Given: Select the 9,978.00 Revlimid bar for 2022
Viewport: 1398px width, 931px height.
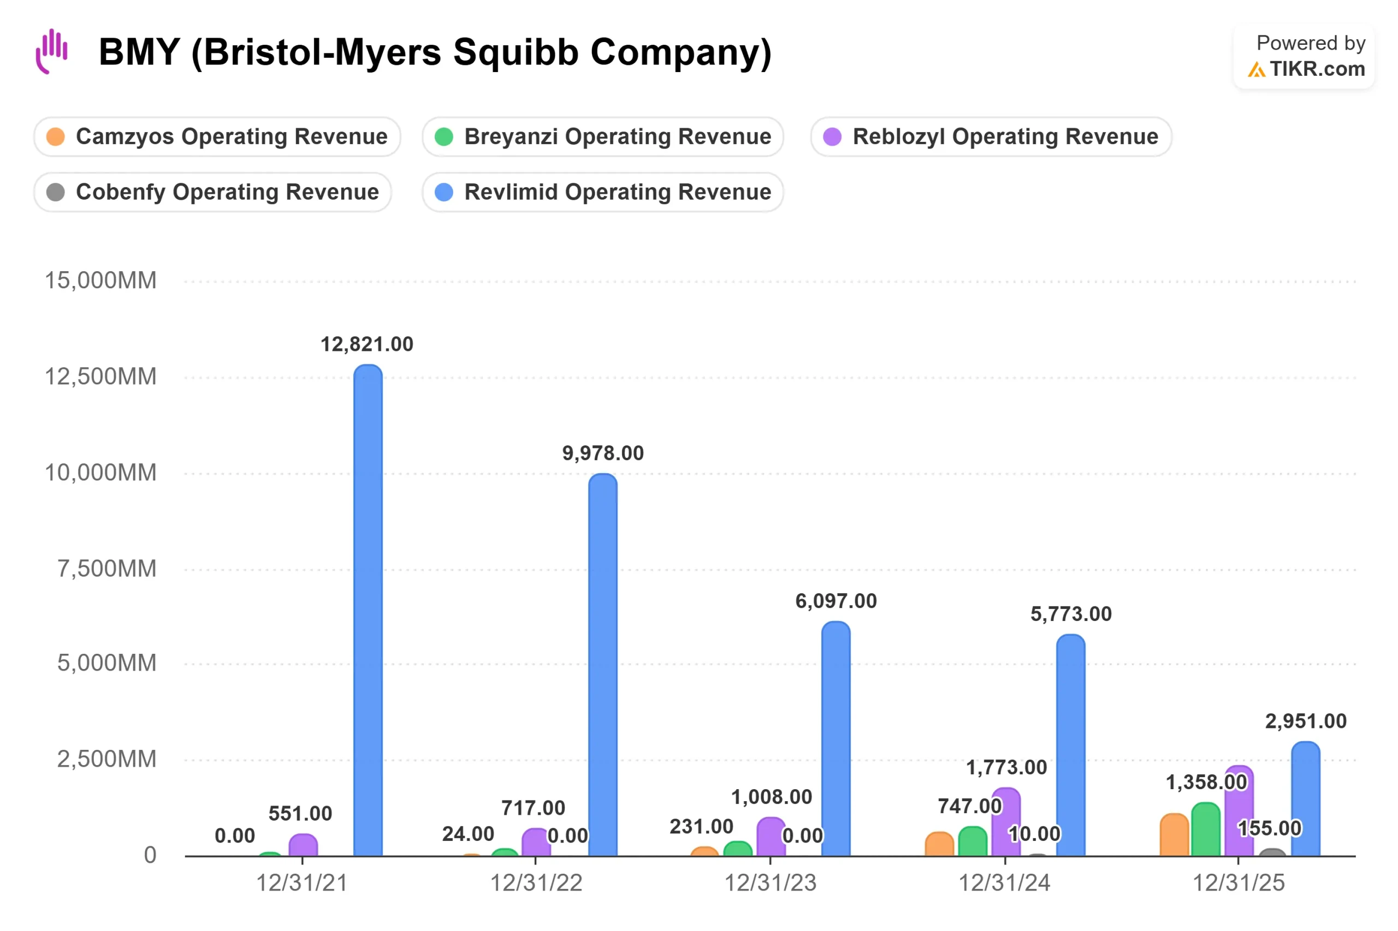Looking at the screenshot, I should (602, 664).
